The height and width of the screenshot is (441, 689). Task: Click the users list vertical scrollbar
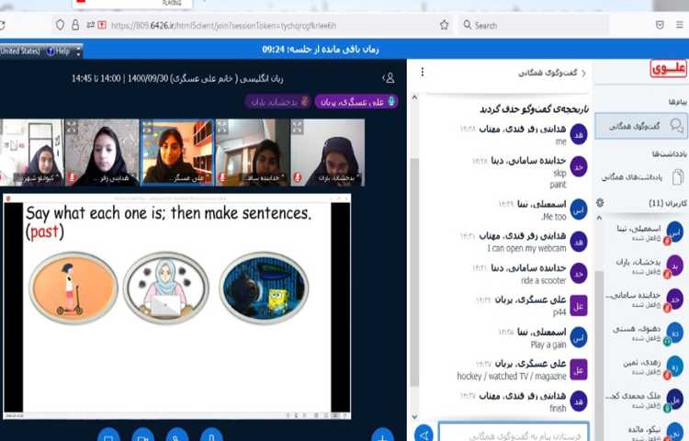tap(599, 356)
